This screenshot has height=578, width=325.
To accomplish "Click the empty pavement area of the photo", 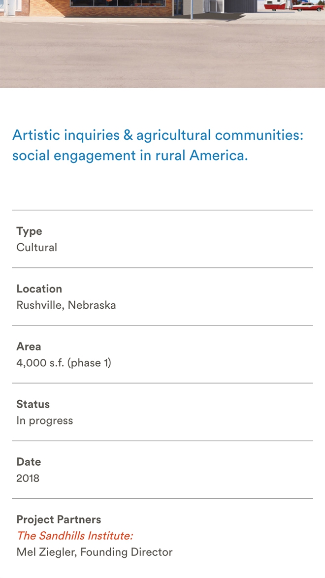I will tap(162, 55).
